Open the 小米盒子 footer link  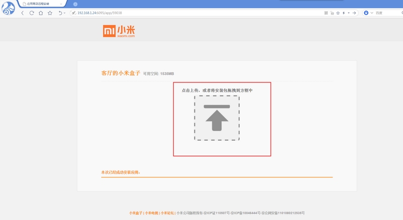tap(136, 213)
